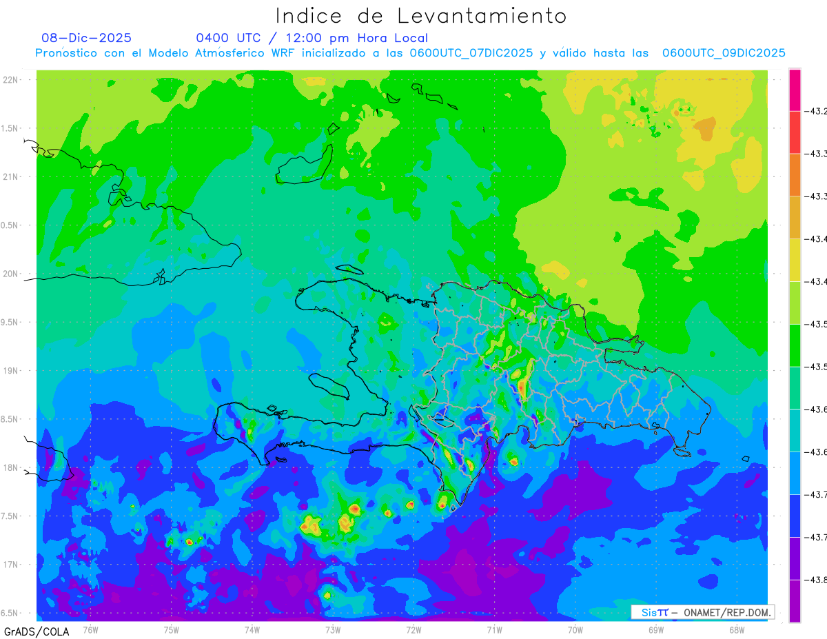
Task: Click the date label 08-Dic-2025
Action: coord(87,38)
